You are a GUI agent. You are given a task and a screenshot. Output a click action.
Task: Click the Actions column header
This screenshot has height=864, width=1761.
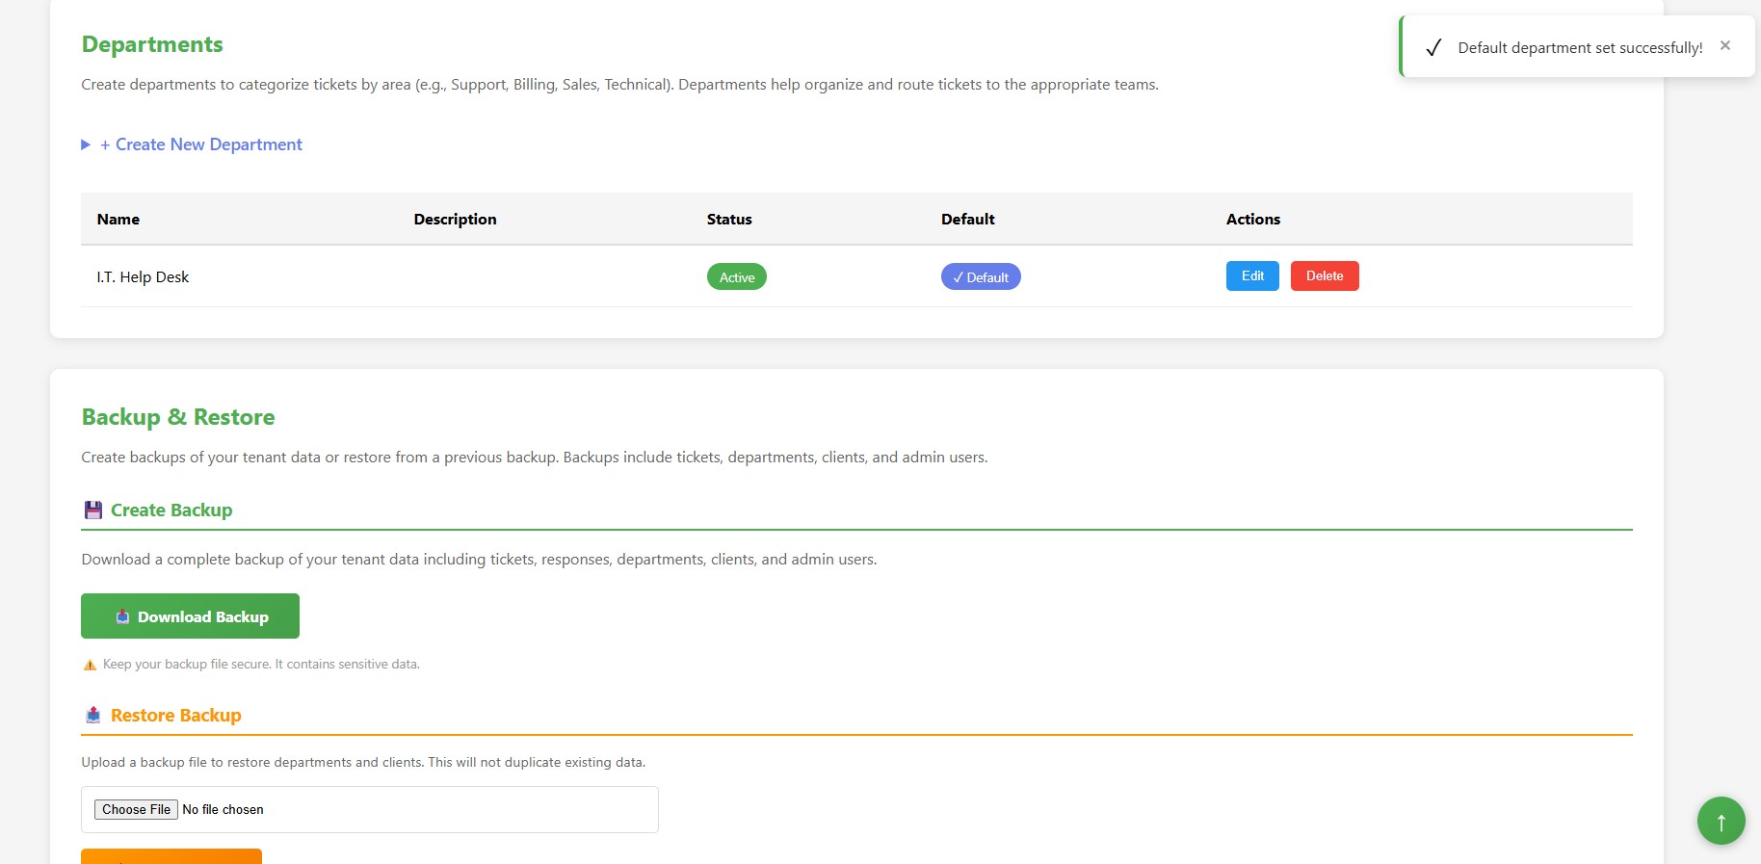coord(1252,220)
